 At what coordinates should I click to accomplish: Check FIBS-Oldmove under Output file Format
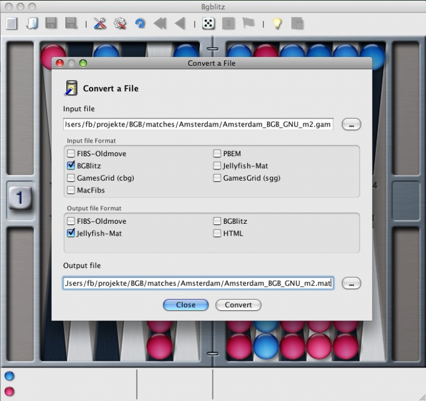(71, 221)
